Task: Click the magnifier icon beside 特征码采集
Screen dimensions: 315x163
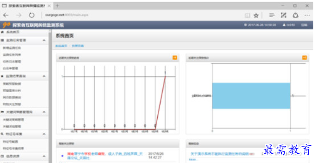Action: 3,134
